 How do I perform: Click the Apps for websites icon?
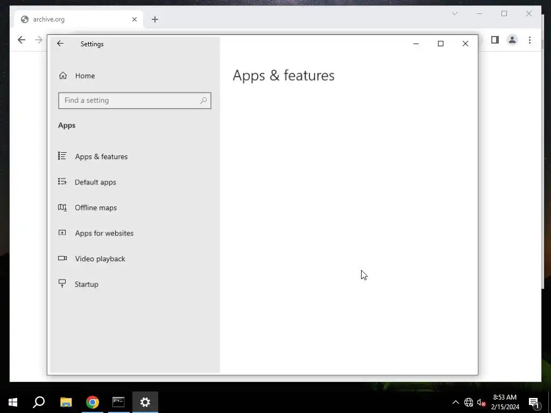pos(62,232)
